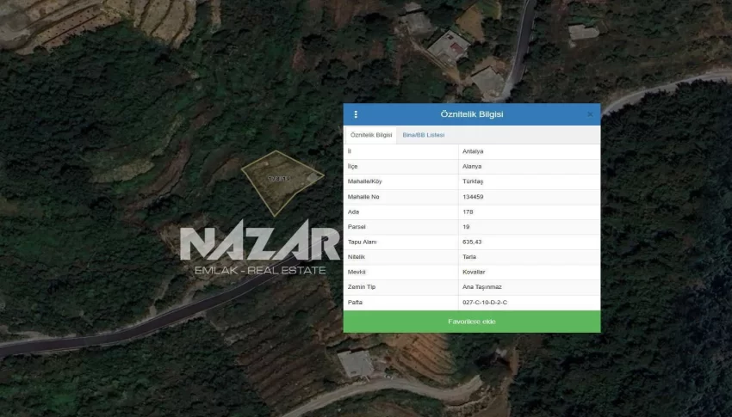The height and width of the screenshot is (417, 732).
Task: Click the Alanya value in İlçe row
Action: pos(472,166)
